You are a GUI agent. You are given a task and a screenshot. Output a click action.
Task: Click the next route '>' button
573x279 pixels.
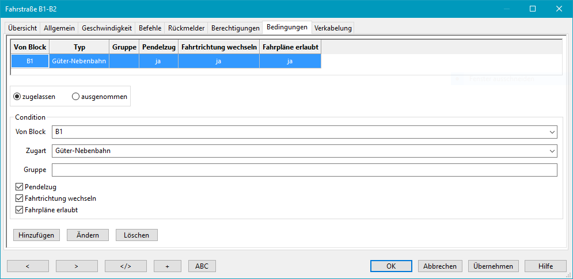click(x=77, y=266)
